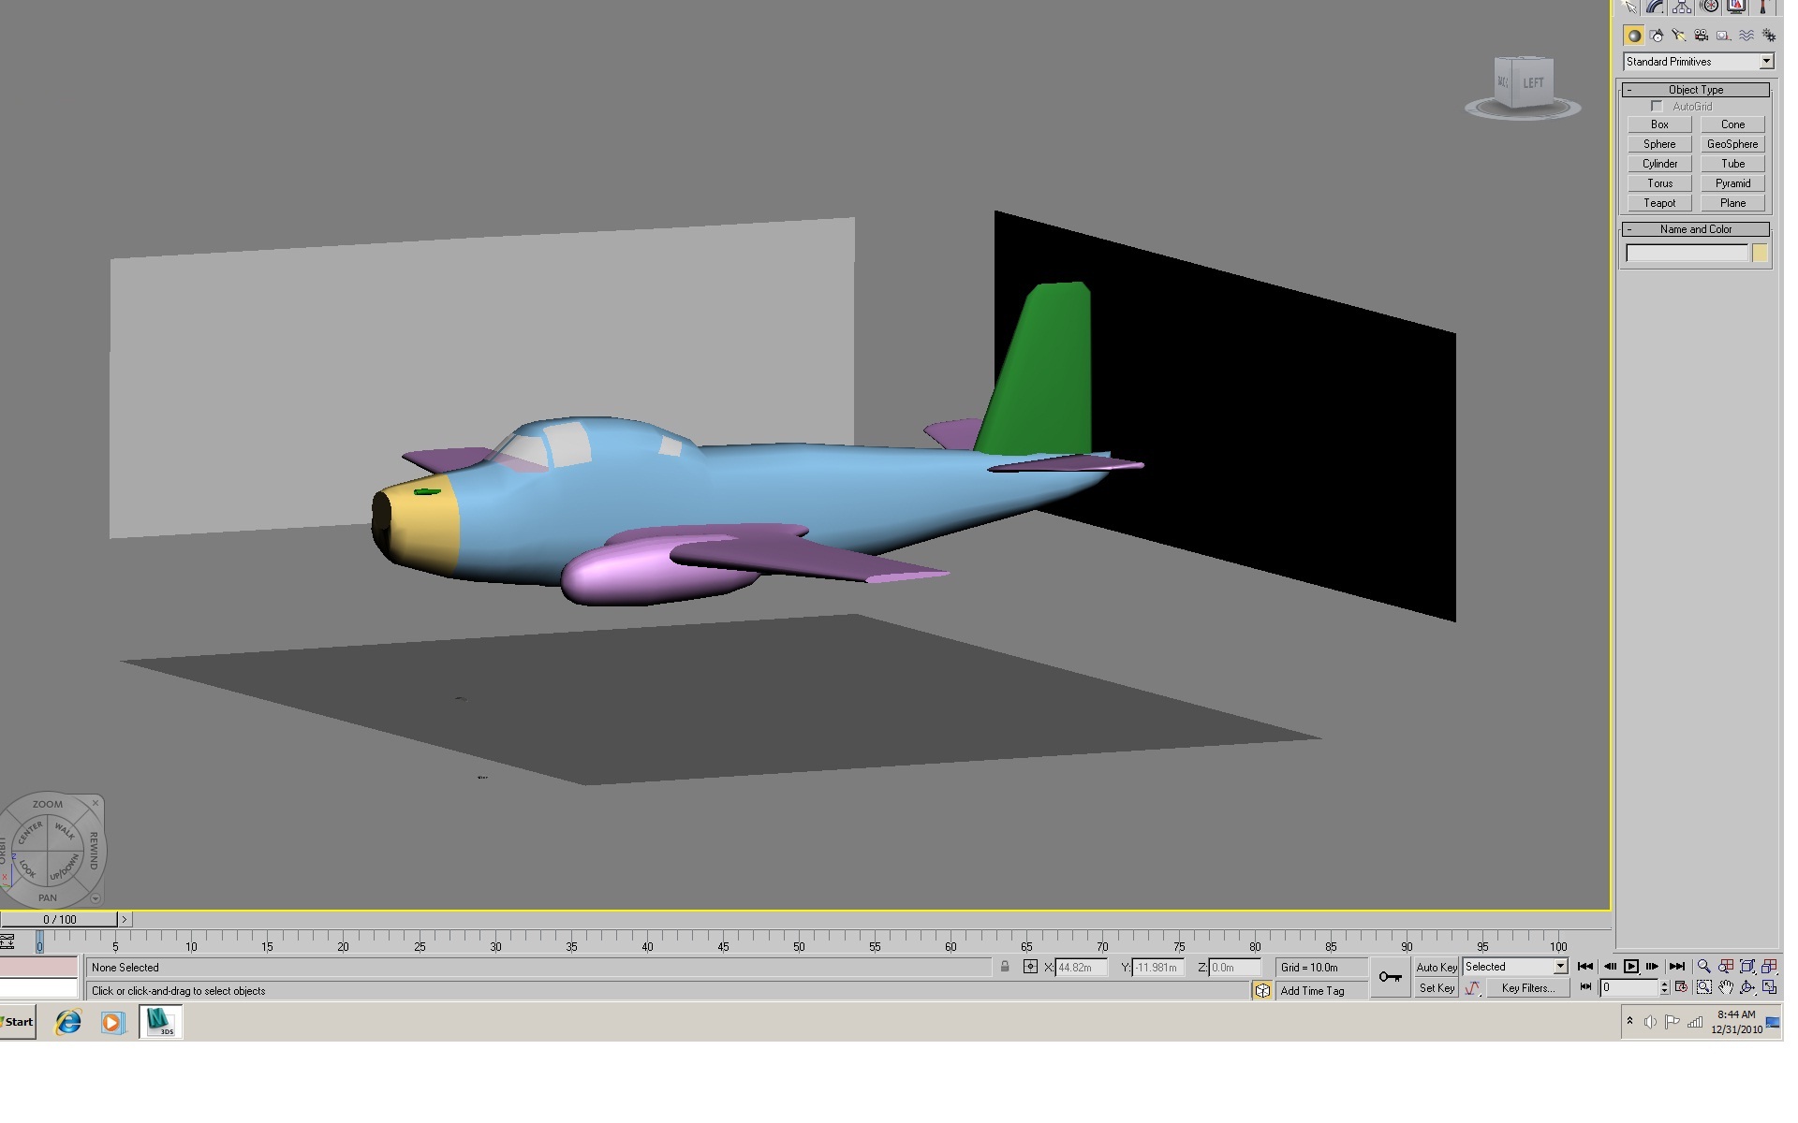Open the Shapes category in Create panel

1657,36
